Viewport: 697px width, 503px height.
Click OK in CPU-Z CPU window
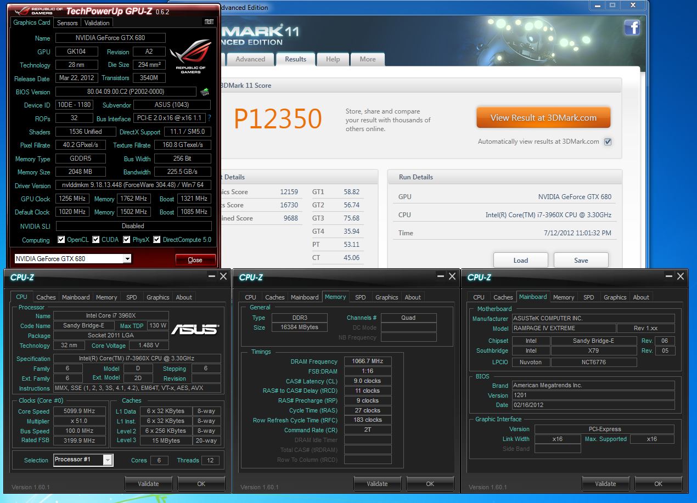[x=201, y=484]
